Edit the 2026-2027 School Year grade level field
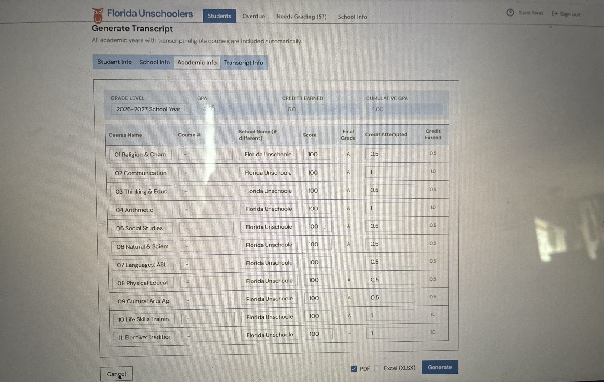The height and width of the screenshot is (382, 604). [x=150, y=109]
